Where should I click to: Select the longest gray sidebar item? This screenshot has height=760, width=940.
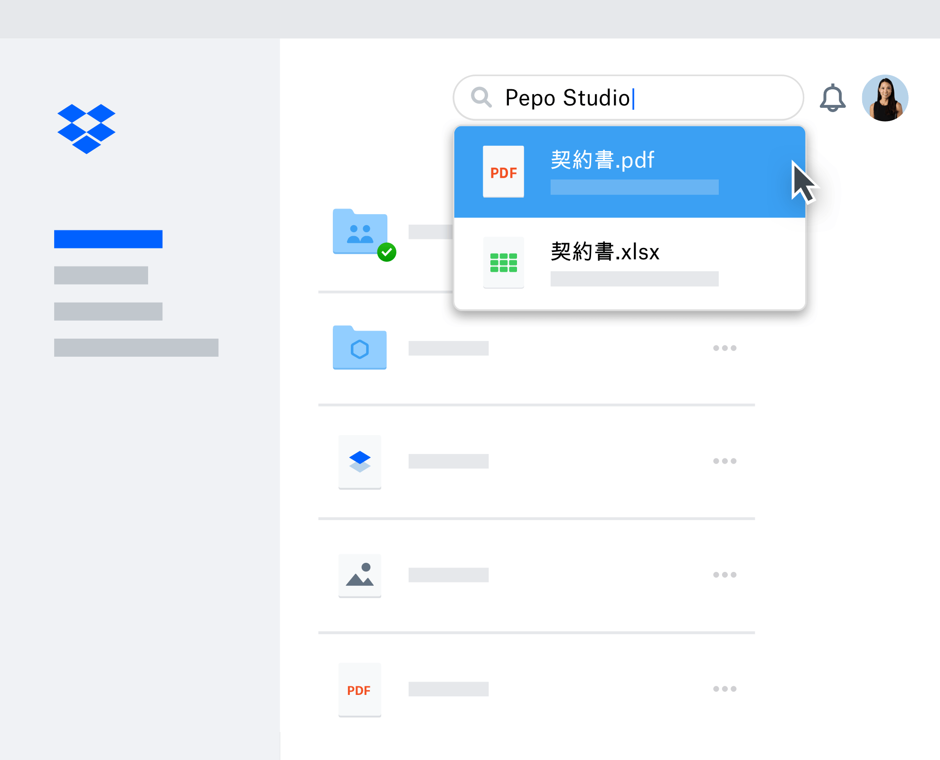click(136, 347)
